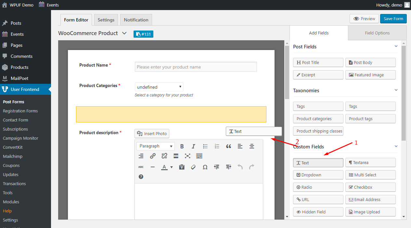Collapse the Post Fields section
411x228 pixels.
(396, 46)
